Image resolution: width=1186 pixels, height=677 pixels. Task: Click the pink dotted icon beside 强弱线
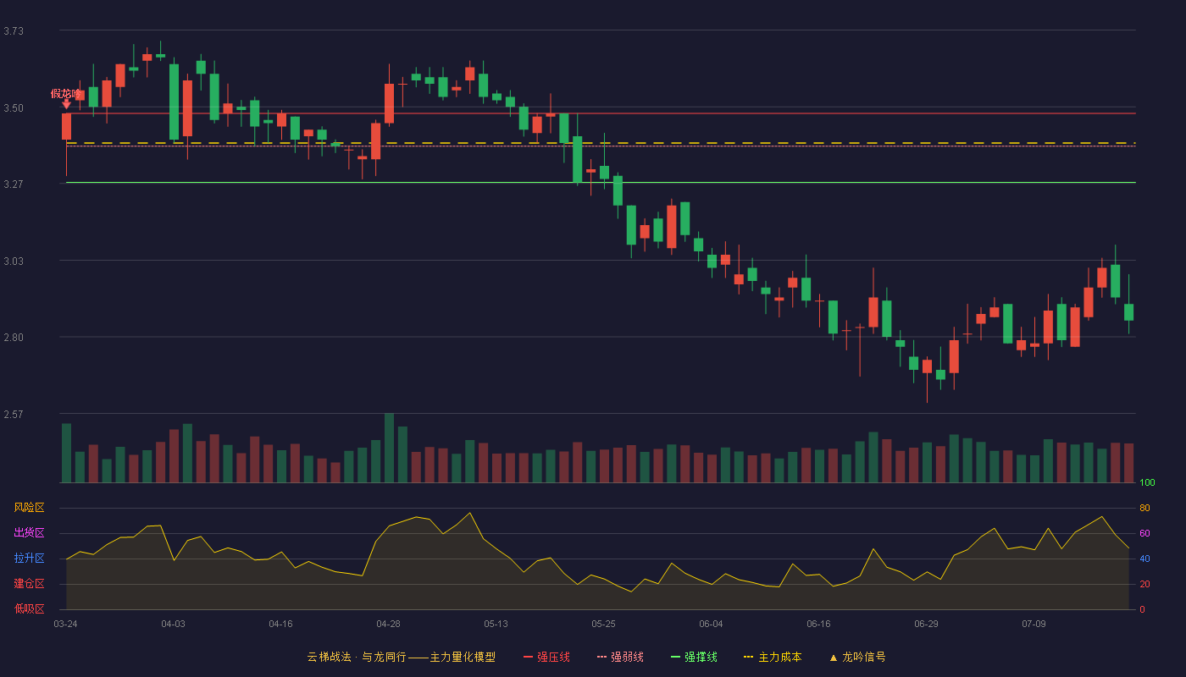601,657
